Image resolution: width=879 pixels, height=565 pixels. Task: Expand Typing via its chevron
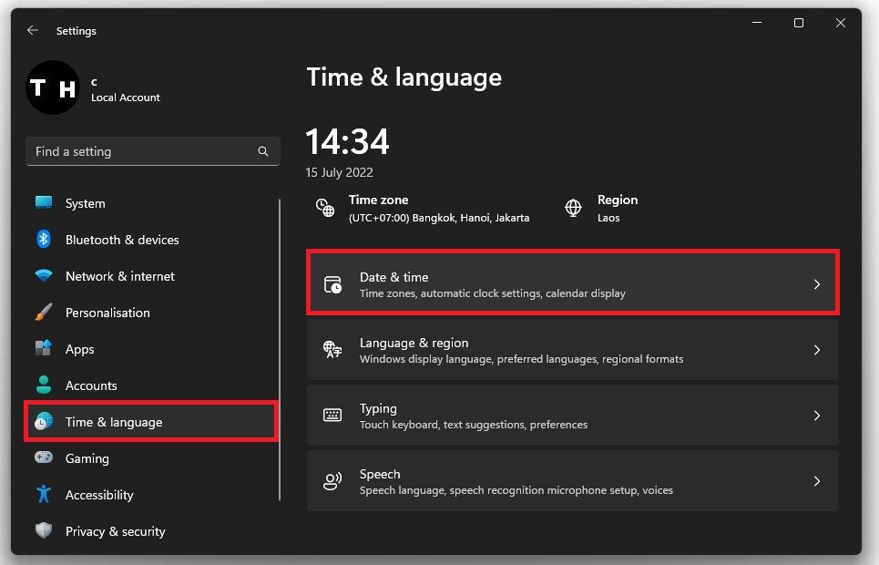pos(817,416)
